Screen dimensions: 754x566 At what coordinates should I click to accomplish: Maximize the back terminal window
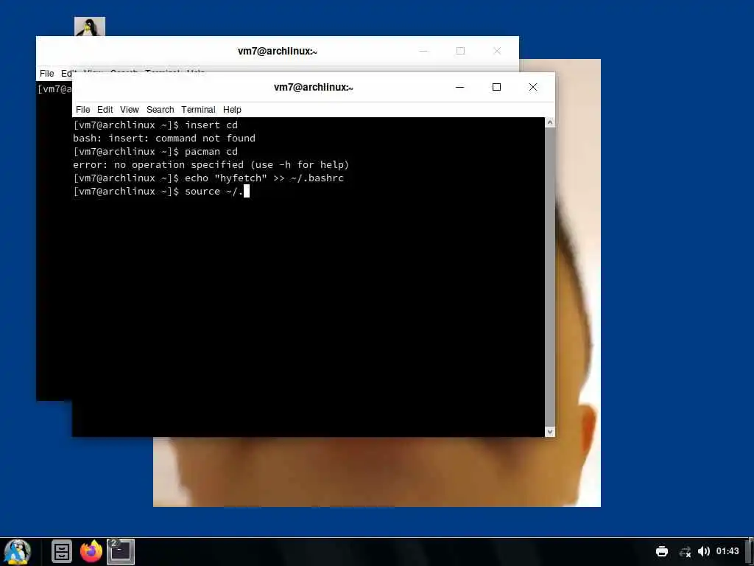pos(460,51)
